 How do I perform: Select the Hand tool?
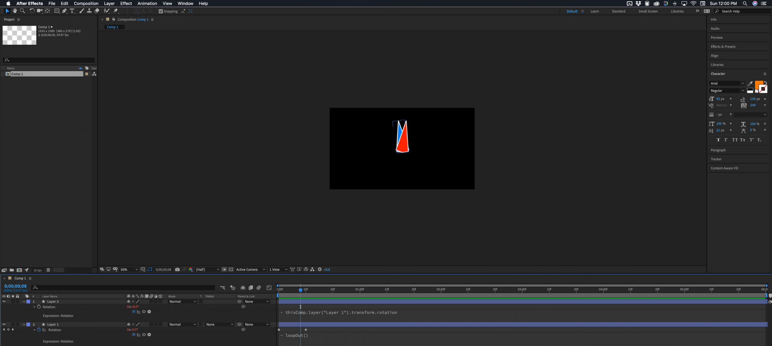pos(15,11)
